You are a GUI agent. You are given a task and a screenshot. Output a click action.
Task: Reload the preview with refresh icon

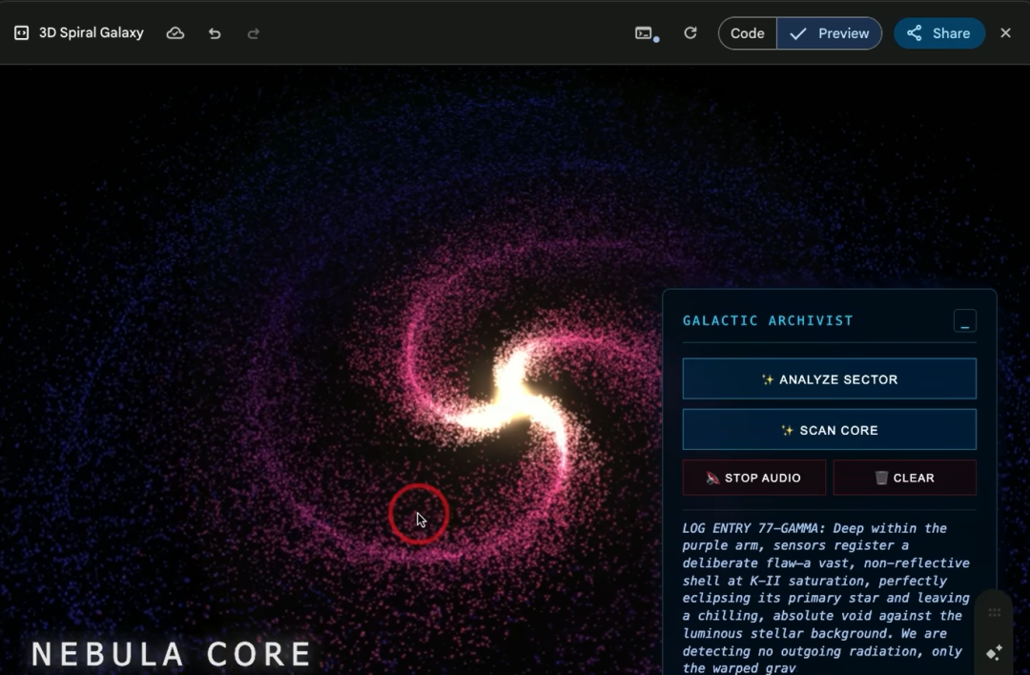point(690,33)
